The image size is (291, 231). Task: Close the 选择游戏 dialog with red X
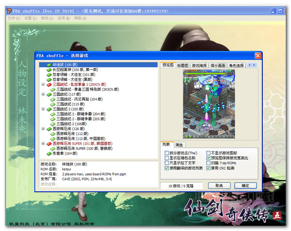pos(258,55)
